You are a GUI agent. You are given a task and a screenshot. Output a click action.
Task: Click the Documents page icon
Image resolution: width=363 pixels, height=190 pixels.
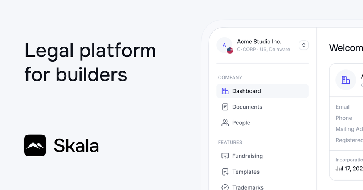[225, 107]
